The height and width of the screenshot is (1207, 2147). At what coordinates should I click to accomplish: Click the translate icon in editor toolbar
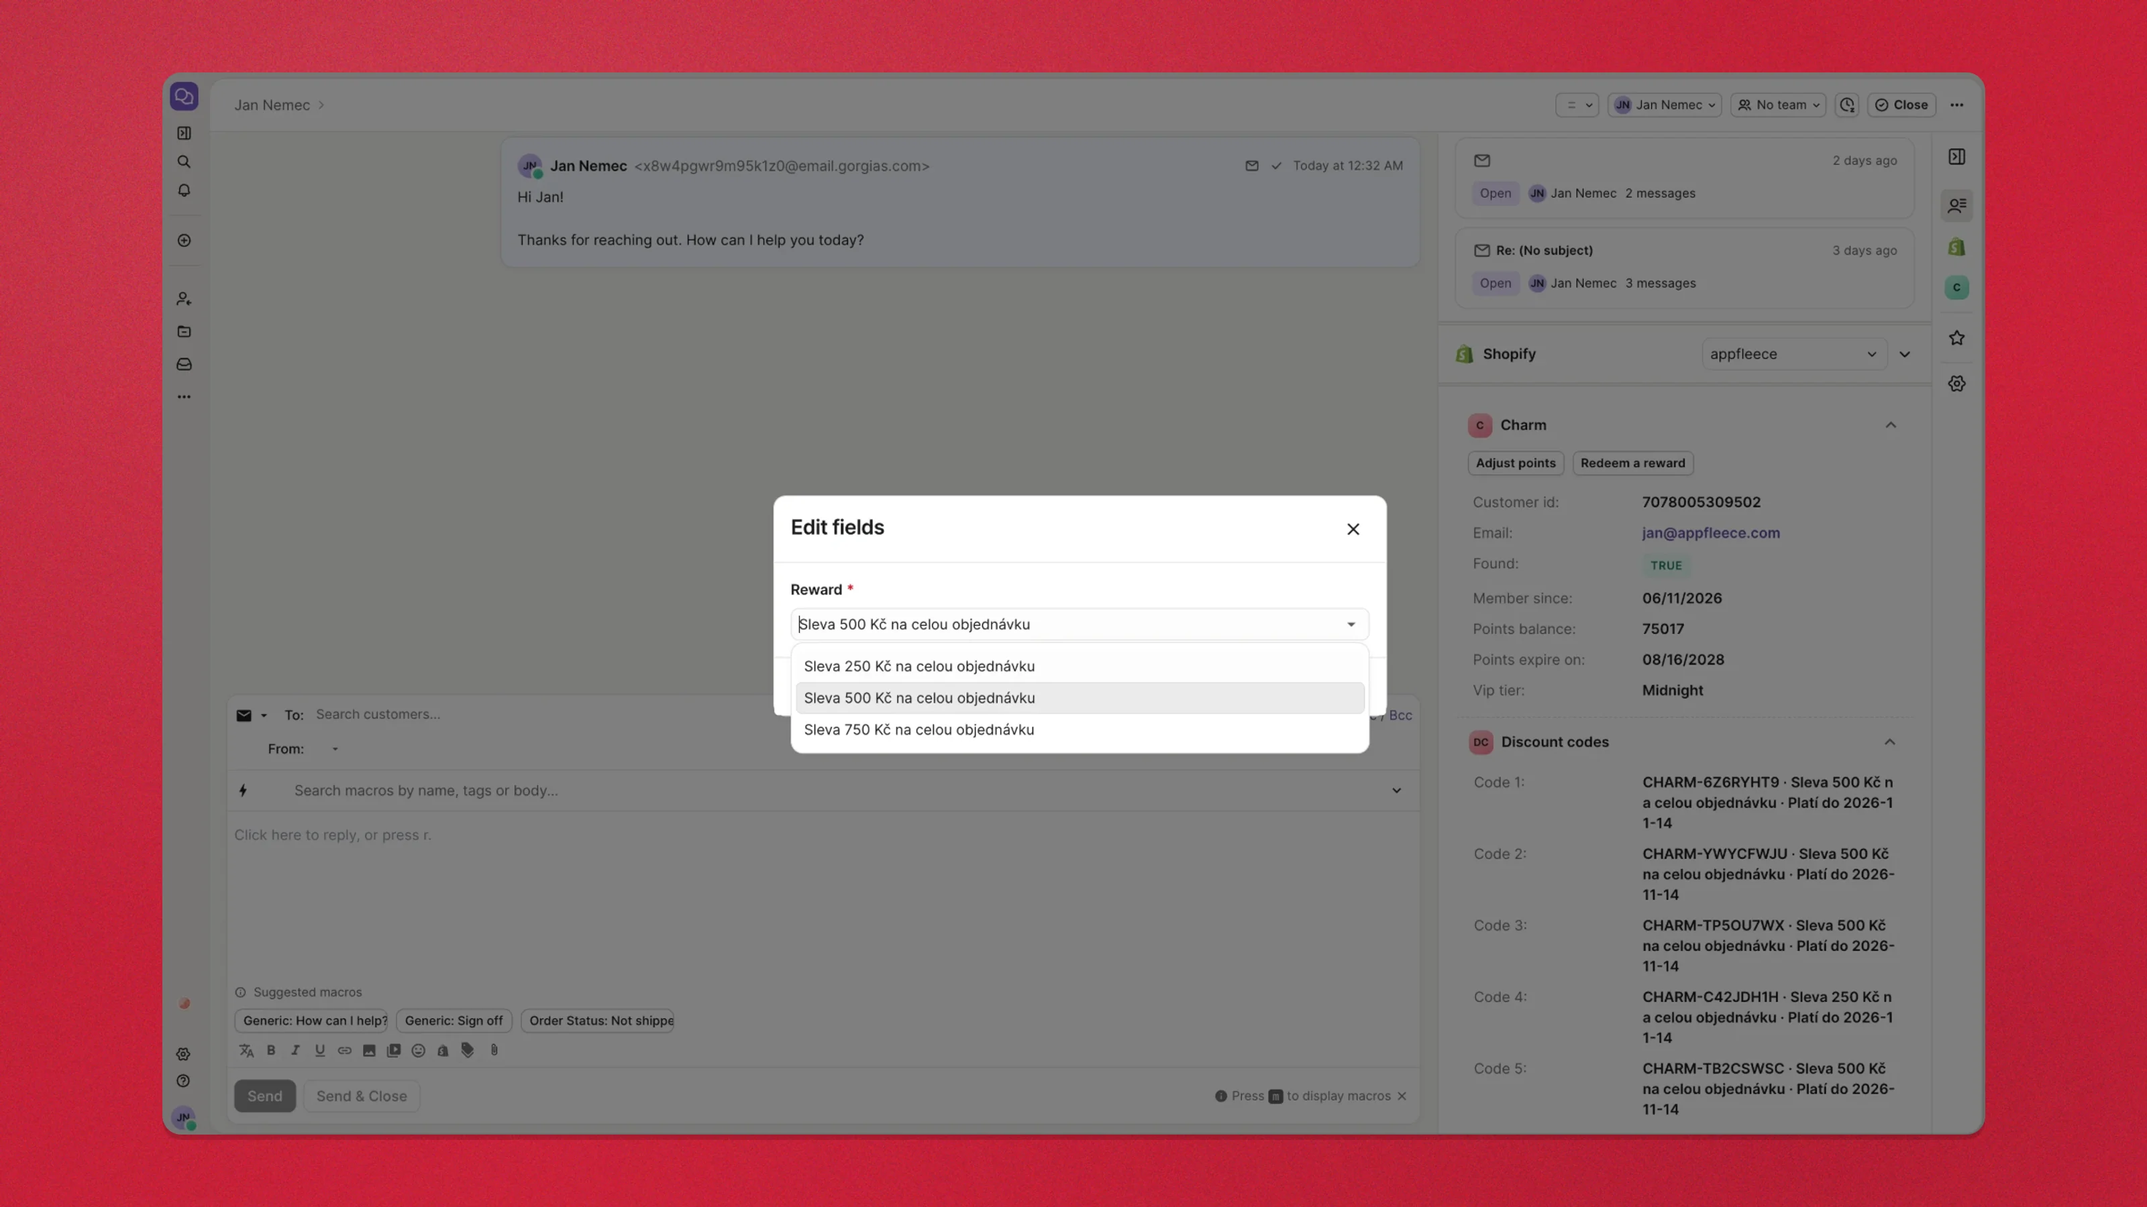(247, 1051)
